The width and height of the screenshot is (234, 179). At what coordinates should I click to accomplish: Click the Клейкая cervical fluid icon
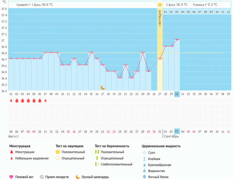pyautogui.click(x=144, y=159)
